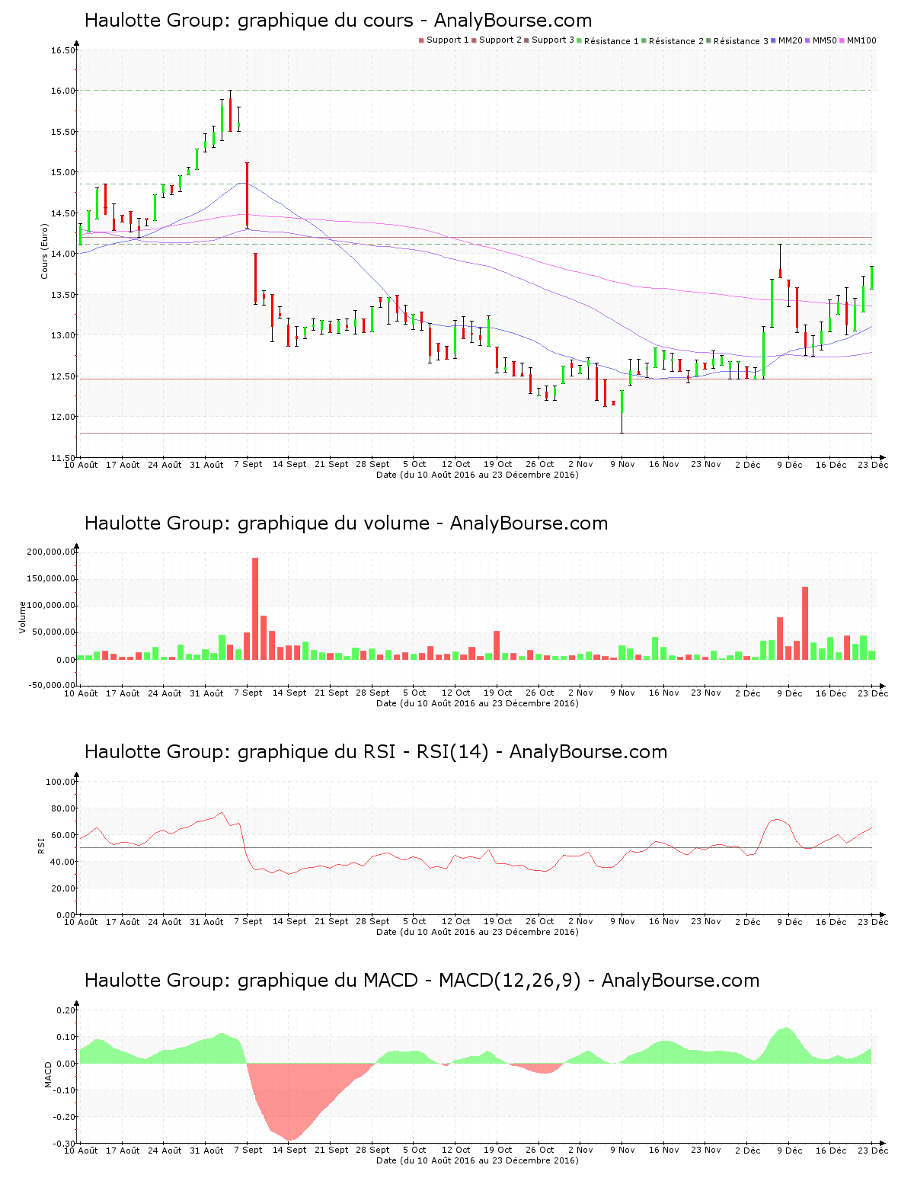Click '19 Oct' date on RSI chart axis
This screenshot has width=914, height=1181.
pyautogui.click(x=497, y=921)
